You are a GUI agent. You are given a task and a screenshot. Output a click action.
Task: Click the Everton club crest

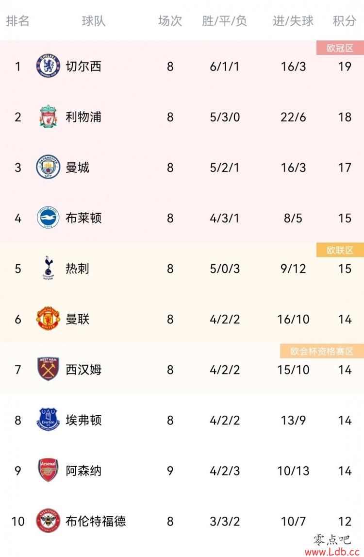point(49,420)
